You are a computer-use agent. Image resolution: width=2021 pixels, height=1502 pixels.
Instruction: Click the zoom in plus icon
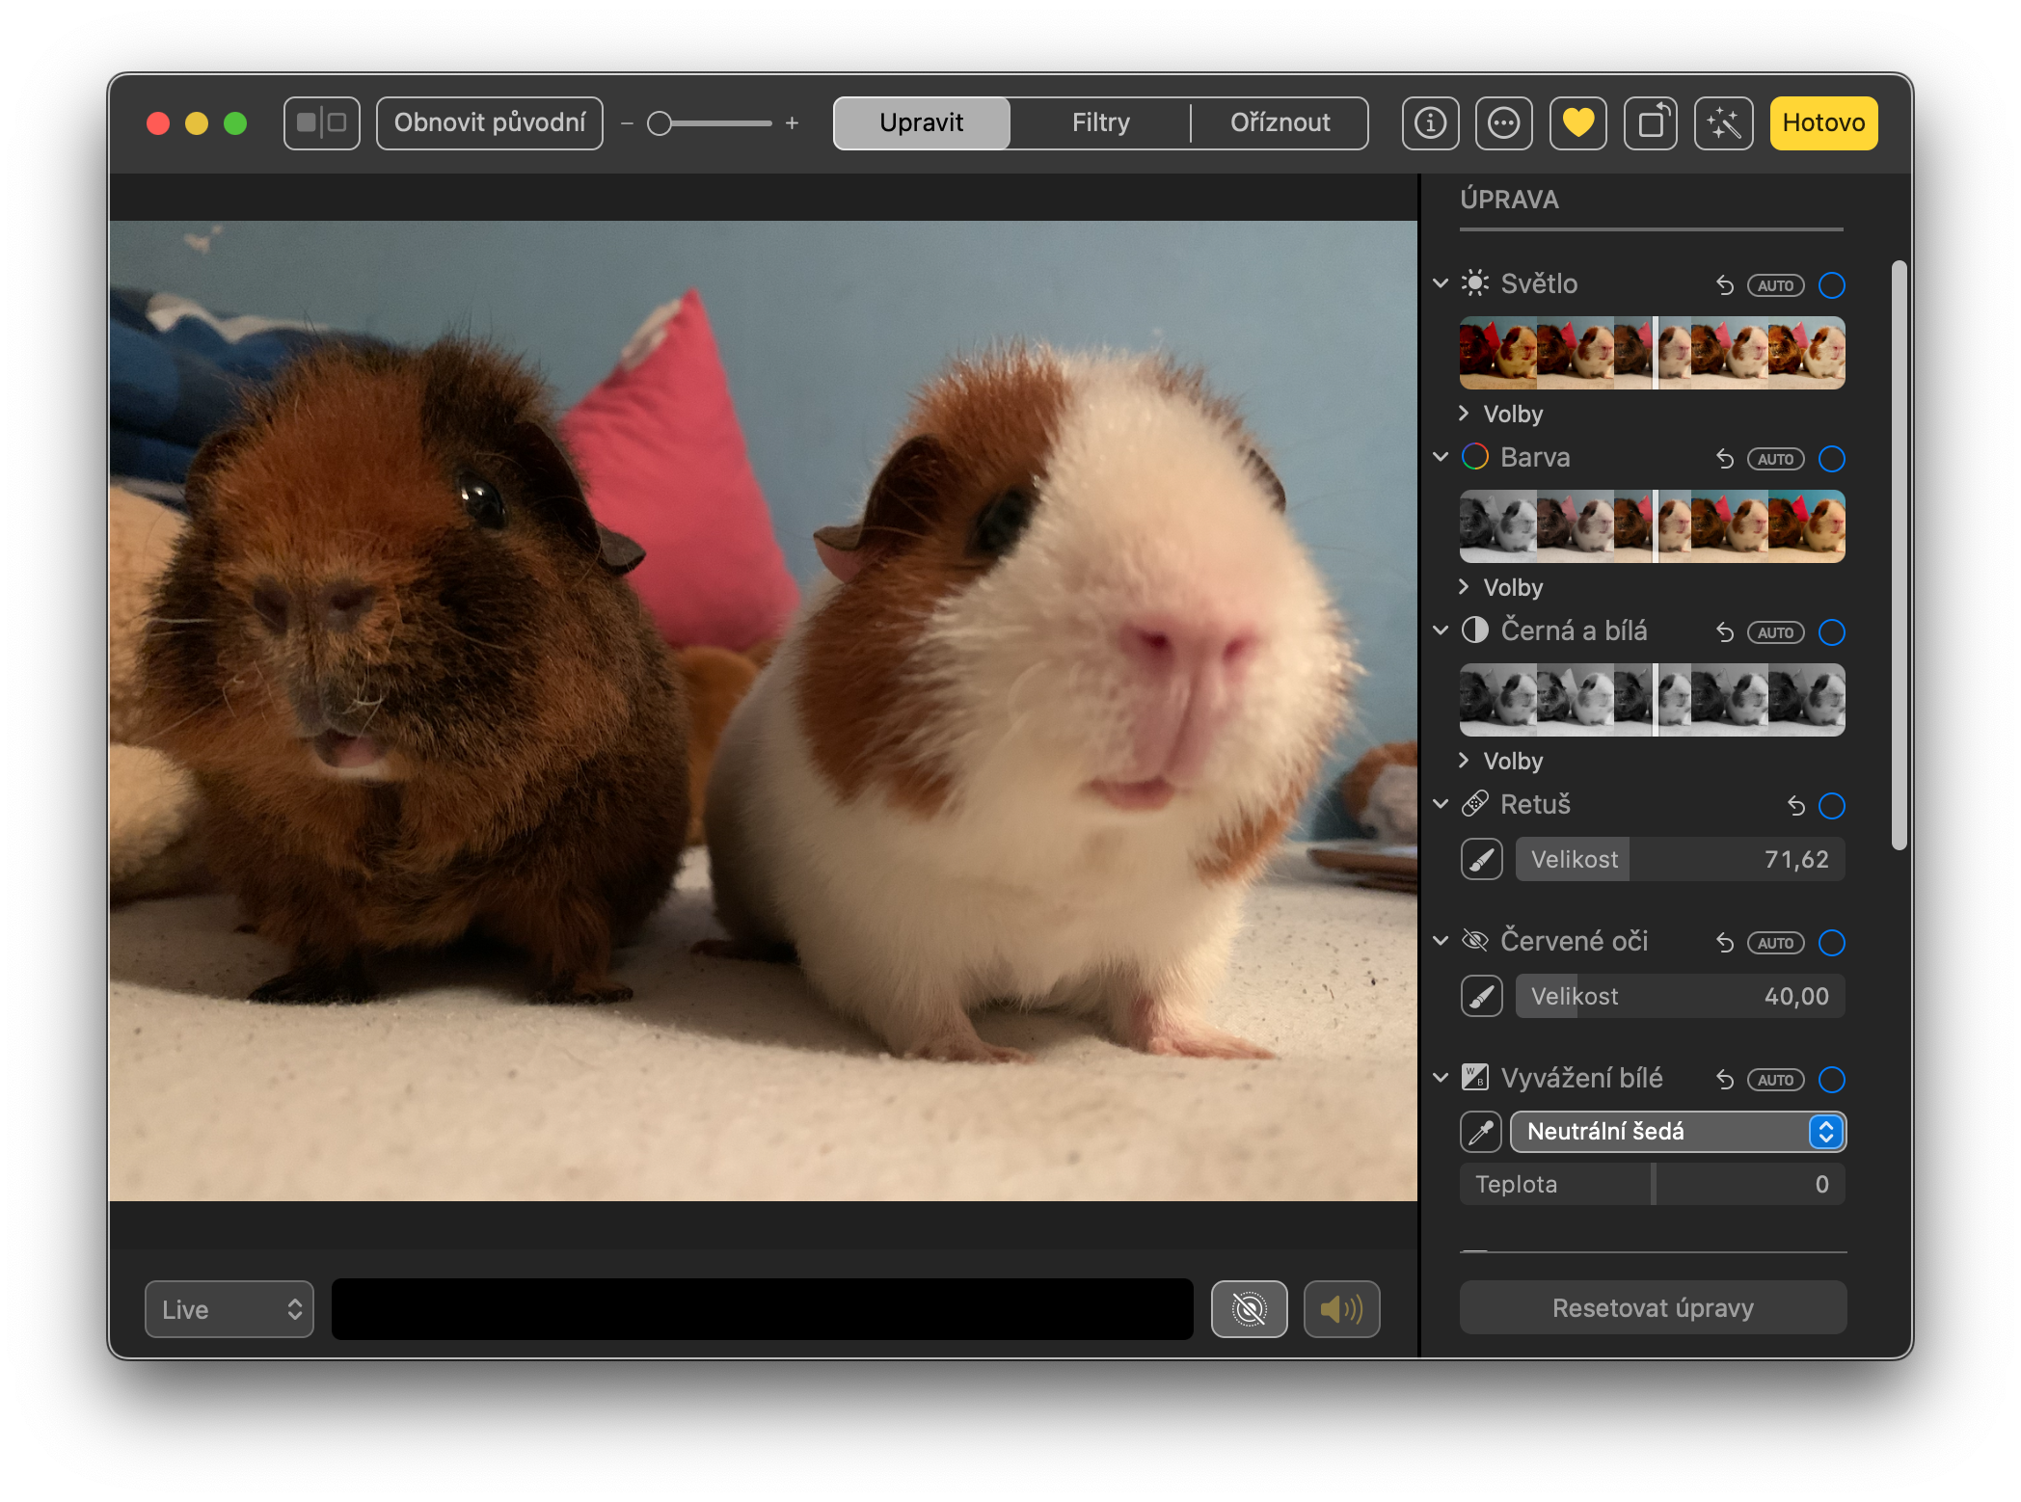(x=792, y=123)
